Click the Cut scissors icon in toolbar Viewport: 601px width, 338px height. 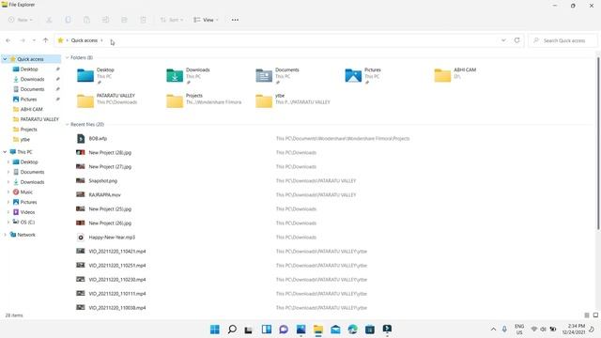click(49, 20)
